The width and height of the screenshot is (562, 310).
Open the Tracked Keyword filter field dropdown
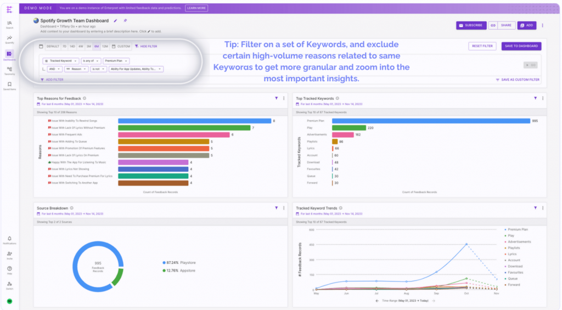[61, 61]
